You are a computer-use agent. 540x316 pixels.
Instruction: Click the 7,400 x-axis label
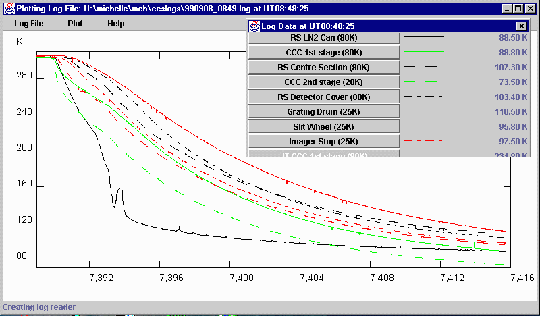(242, 278)
